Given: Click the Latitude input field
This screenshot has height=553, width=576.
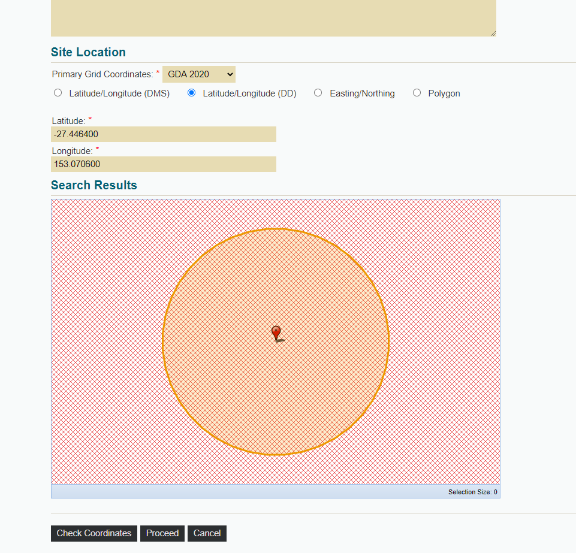Looking at the screenshot, I should 164,134.
